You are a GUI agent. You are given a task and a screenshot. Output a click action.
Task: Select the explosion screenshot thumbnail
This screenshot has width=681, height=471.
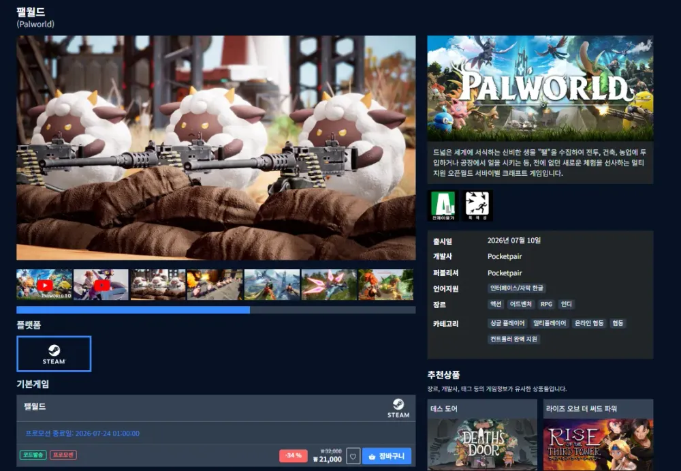(215, 285)
